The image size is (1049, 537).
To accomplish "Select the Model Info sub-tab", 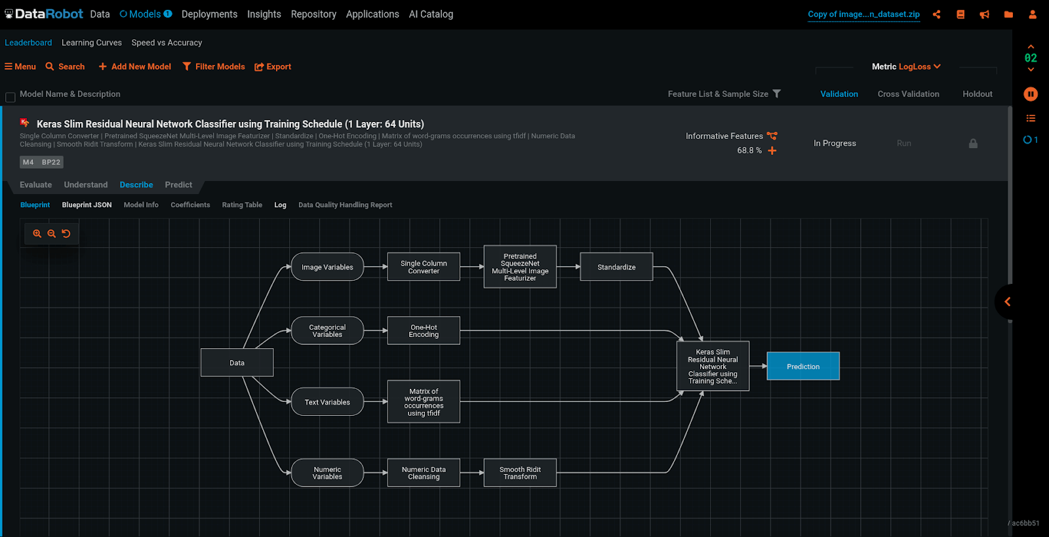I will click(141, 205).
